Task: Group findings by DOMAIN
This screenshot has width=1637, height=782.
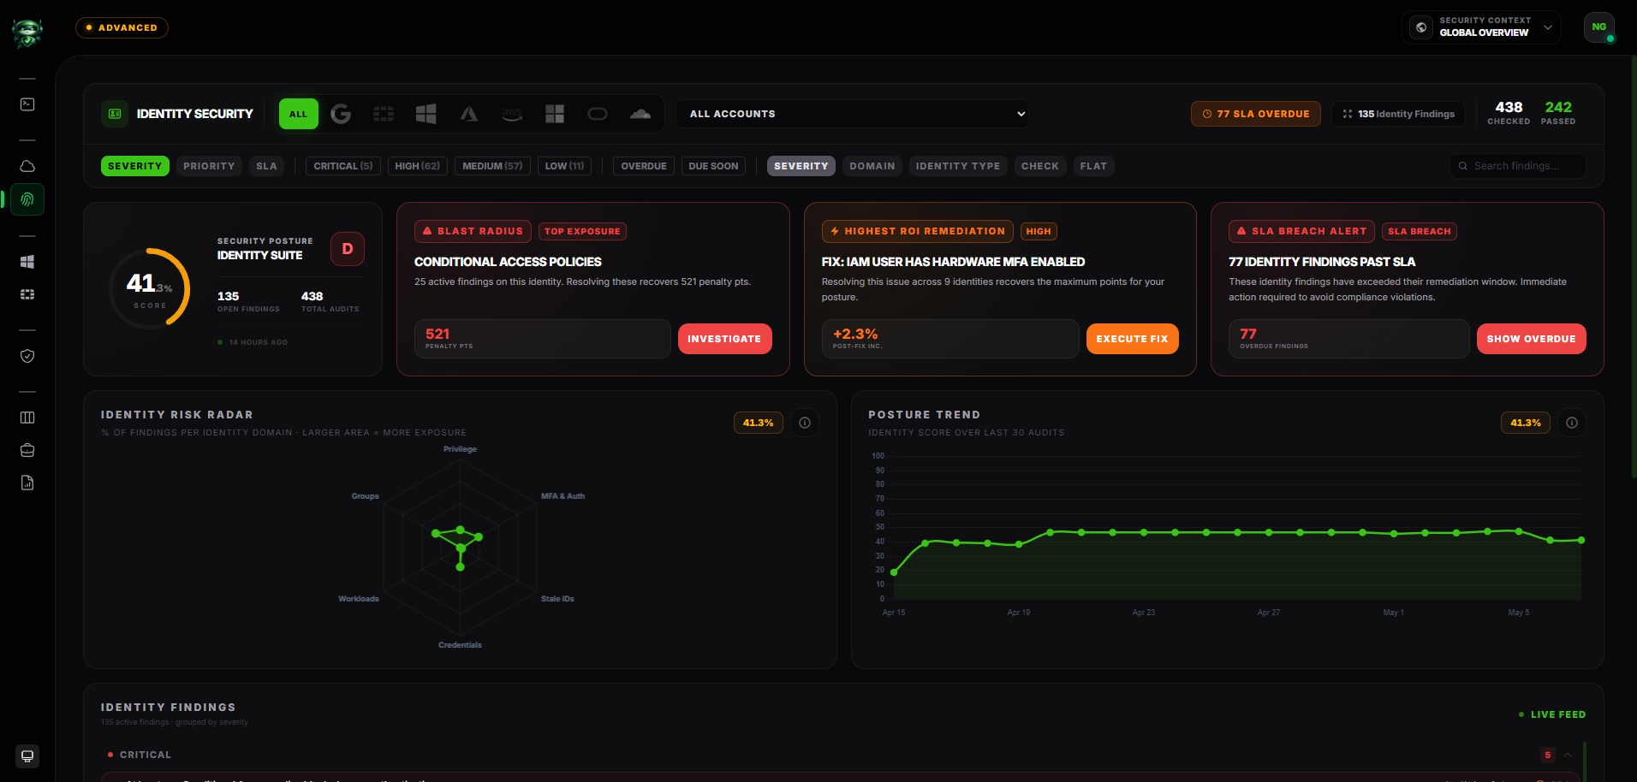Action: click(872, 166)
